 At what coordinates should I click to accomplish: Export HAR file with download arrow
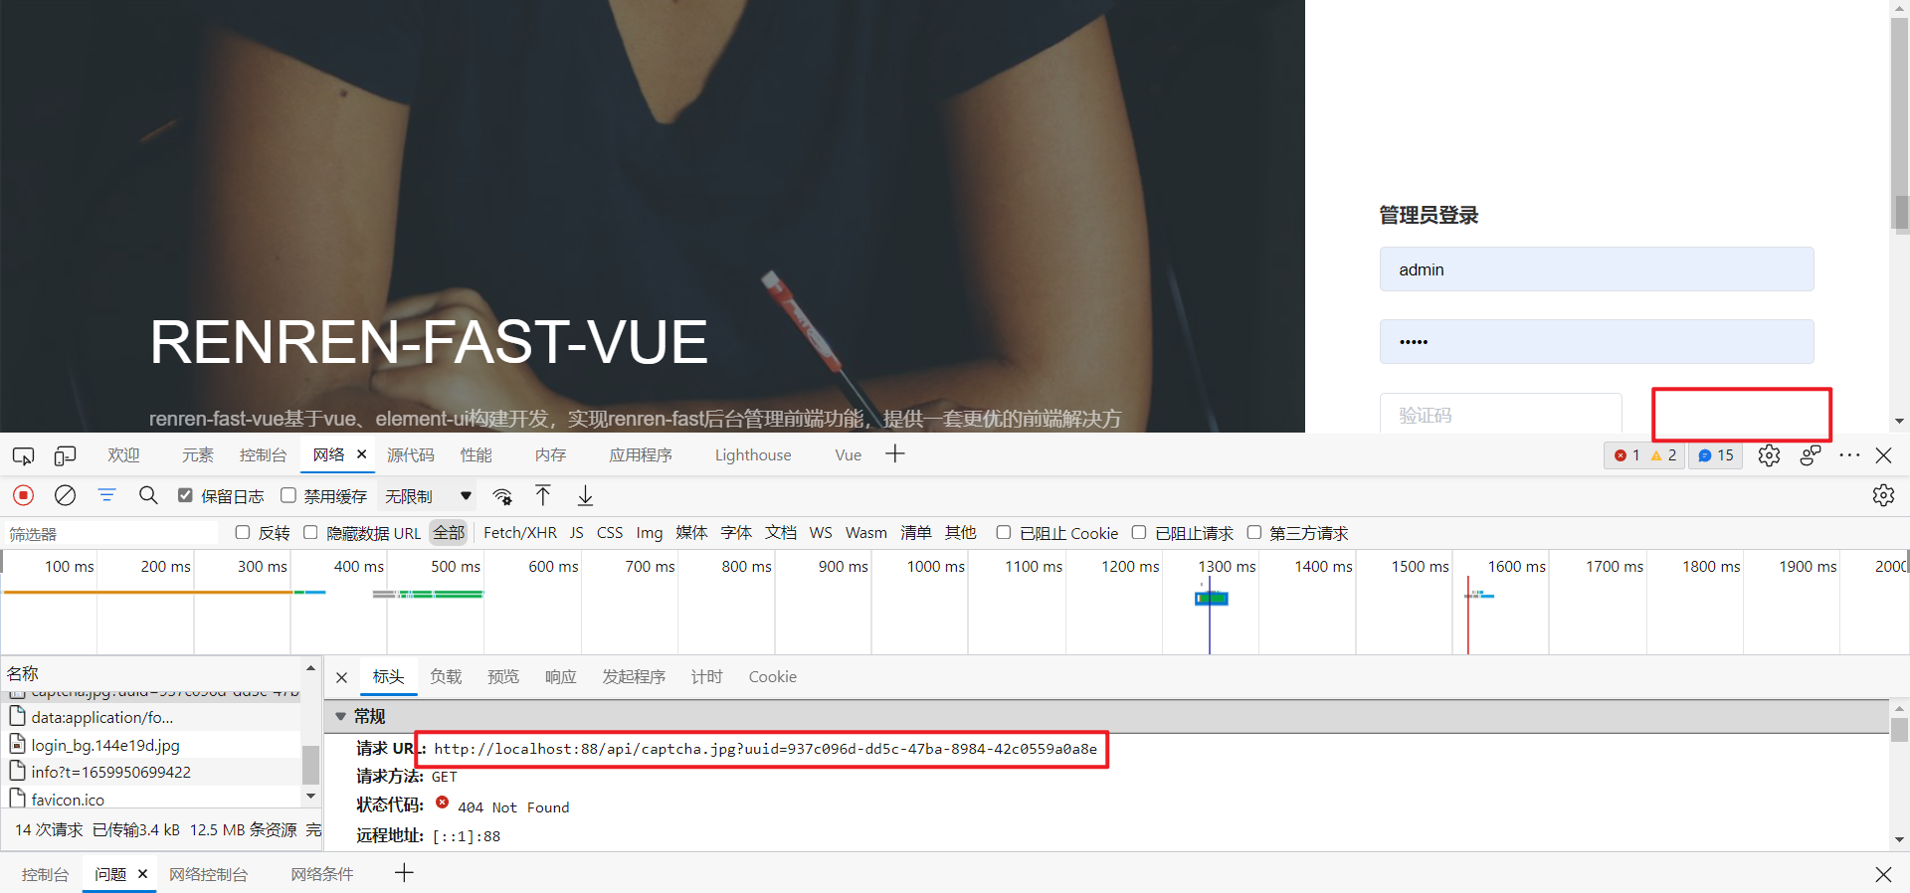click(x=585, y=495)
